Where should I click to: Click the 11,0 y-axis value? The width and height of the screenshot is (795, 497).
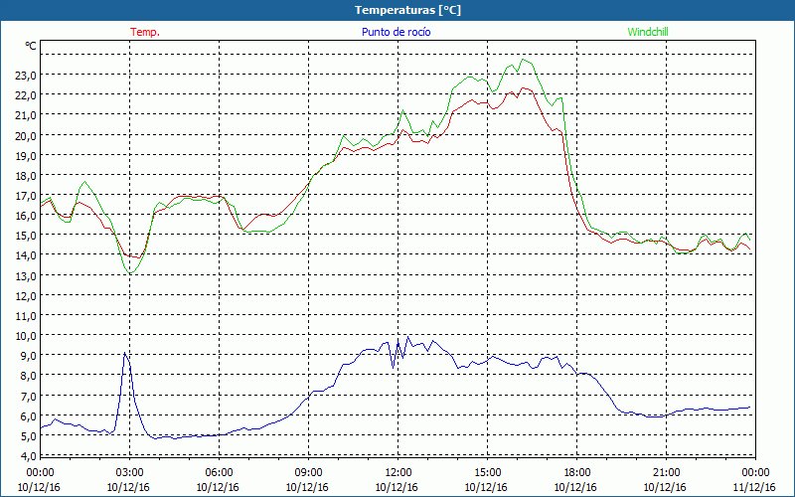[27, 316]
